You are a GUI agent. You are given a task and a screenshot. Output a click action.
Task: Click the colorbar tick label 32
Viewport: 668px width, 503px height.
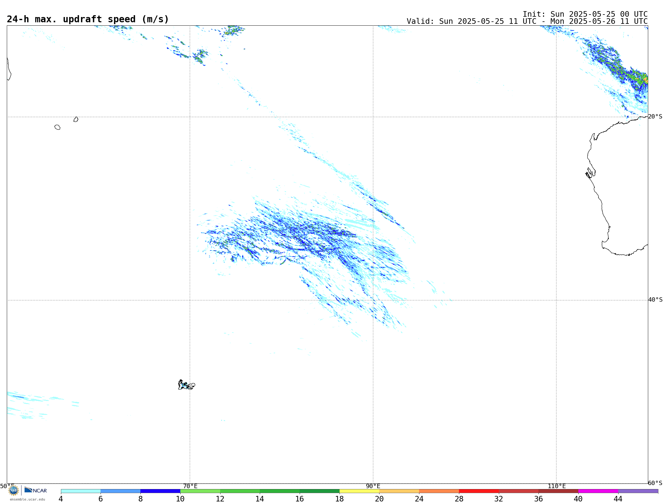pyautogui.click(x=499, y=499)
